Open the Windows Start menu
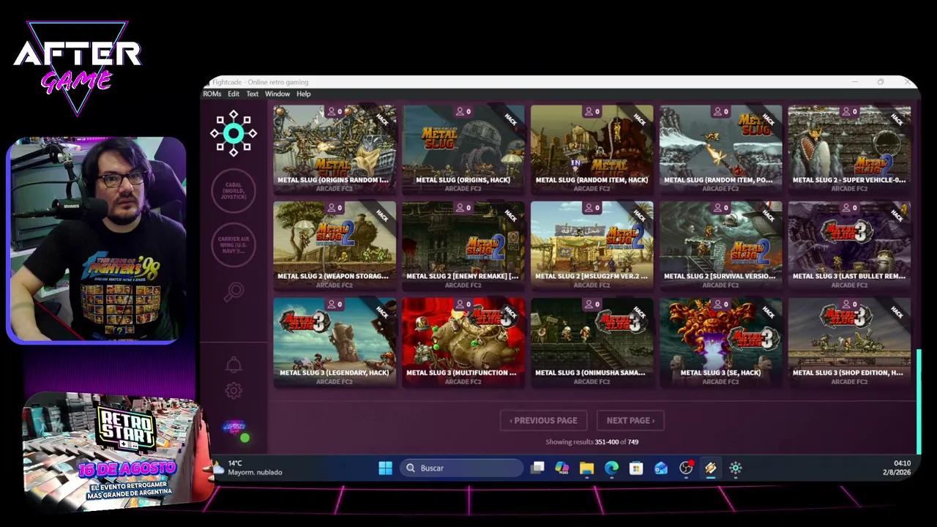The height and width of the screenshot is (527, 937). click(385, 468)
